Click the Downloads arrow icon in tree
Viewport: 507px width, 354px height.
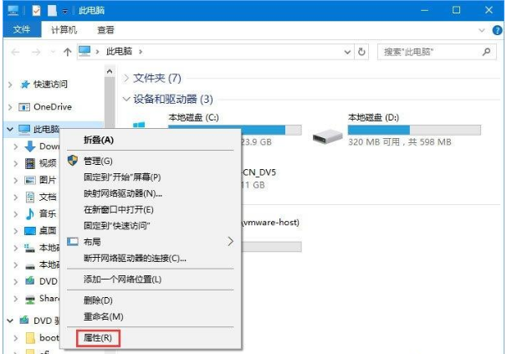point(30,146)
